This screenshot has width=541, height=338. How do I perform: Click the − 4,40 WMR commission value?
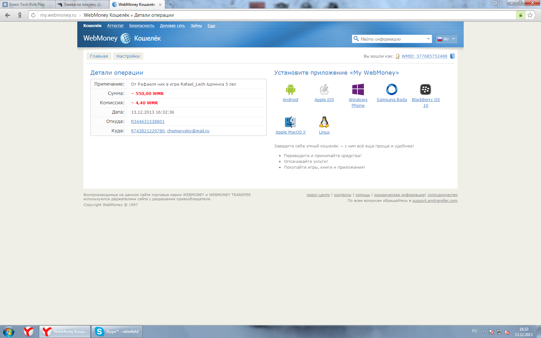point(145,103)
